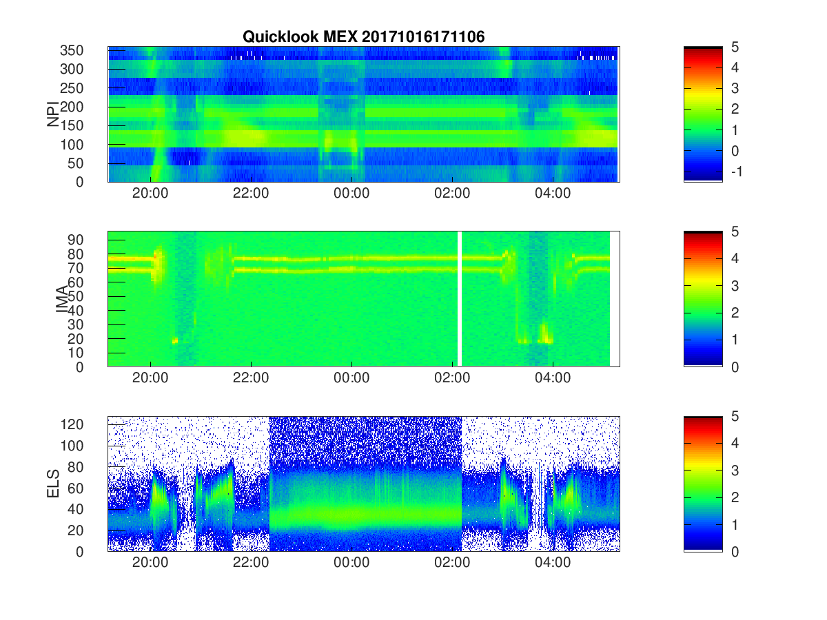Click the ELS panel colorbar
Viewport: 827px width, 620px height.
(x=703, y=484)
